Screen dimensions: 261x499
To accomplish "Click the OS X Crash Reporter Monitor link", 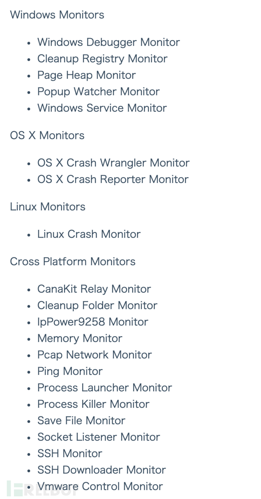I will [113, 179].
